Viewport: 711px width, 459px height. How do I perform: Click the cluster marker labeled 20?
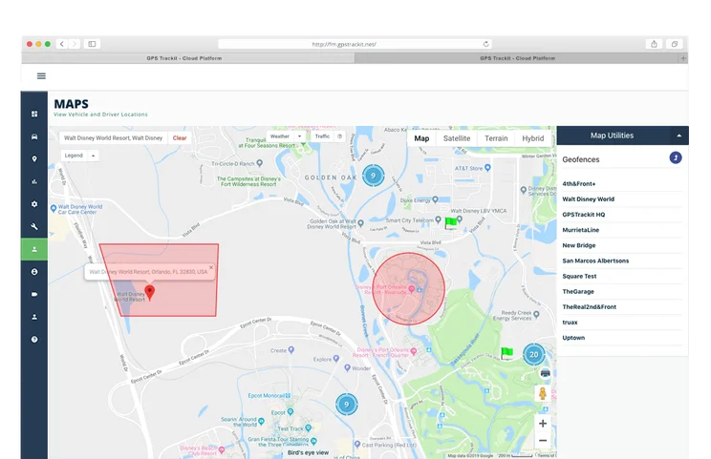pos(533,354)
